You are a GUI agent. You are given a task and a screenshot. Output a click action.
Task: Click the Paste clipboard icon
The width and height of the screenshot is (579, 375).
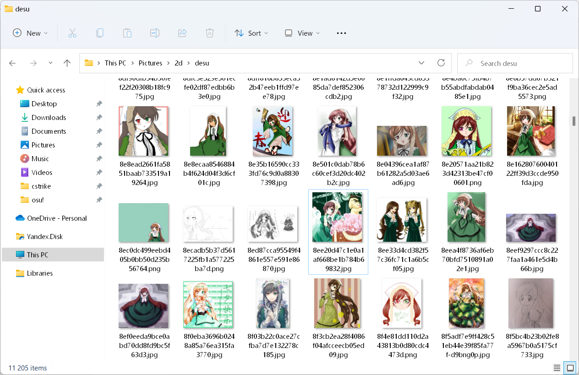pyautogui.click(x=127, y=33)
